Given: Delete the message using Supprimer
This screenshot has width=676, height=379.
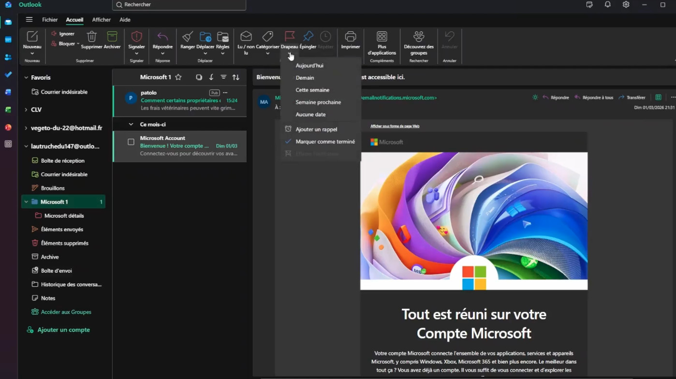Looking at the screenshot, I should click(91, 40).
